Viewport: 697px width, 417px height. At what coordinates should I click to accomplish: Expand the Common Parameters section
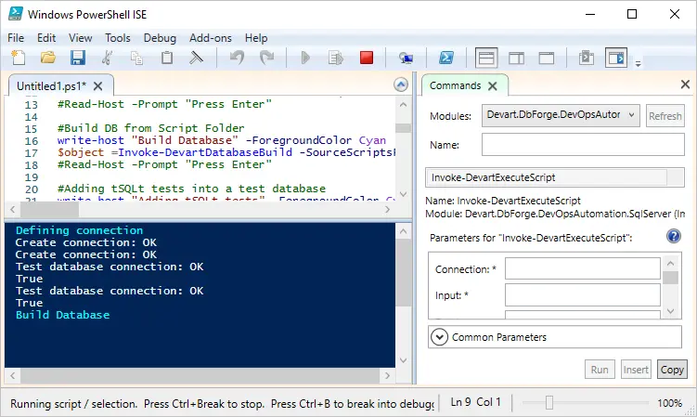pyautogui.click(x=440, y=337)
